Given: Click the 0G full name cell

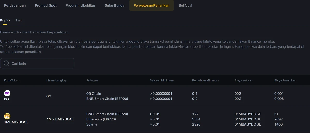Looking at the screenshot, I should click(49, 96).
